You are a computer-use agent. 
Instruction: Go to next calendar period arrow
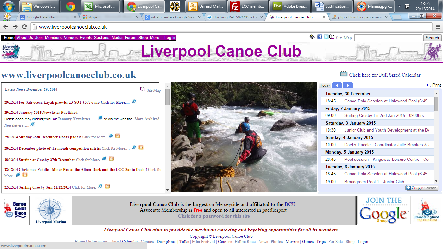(348, 85)
